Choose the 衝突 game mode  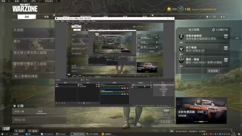(x=34, y=44)
